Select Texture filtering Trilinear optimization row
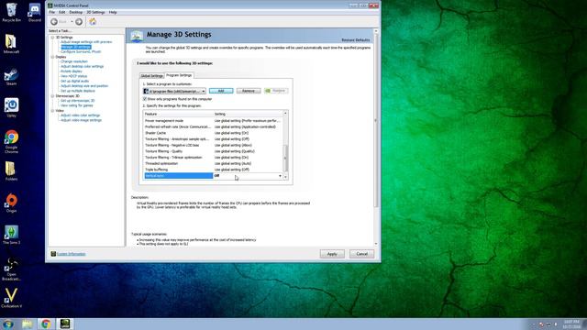 214,158
